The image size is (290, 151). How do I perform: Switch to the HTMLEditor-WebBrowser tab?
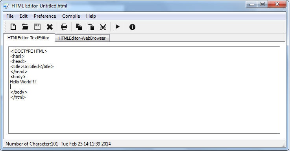click(x=82, y=38)
